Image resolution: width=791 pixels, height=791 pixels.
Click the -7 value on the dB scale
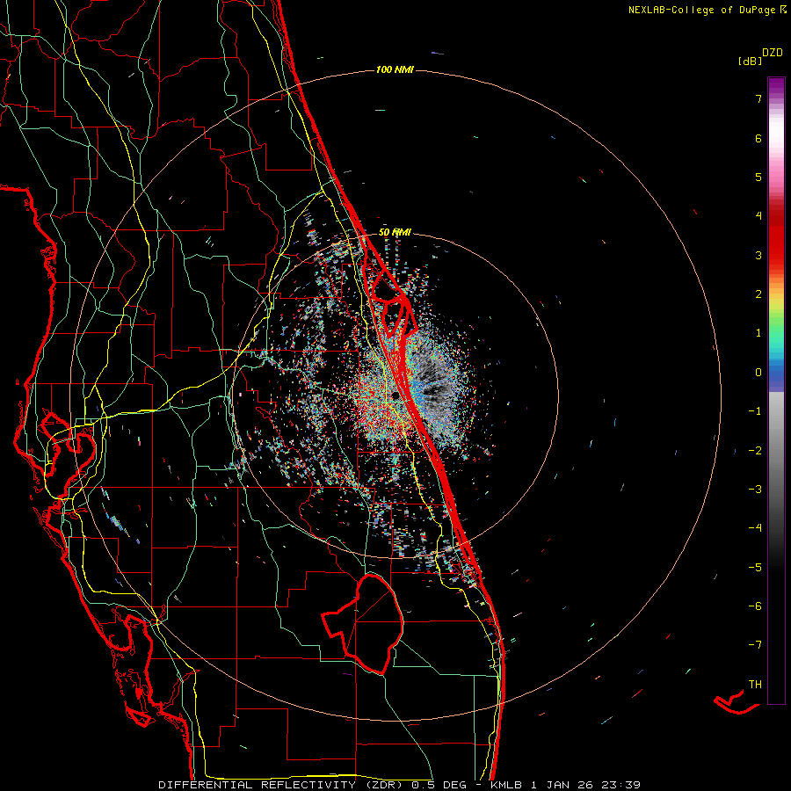(755, 645)
